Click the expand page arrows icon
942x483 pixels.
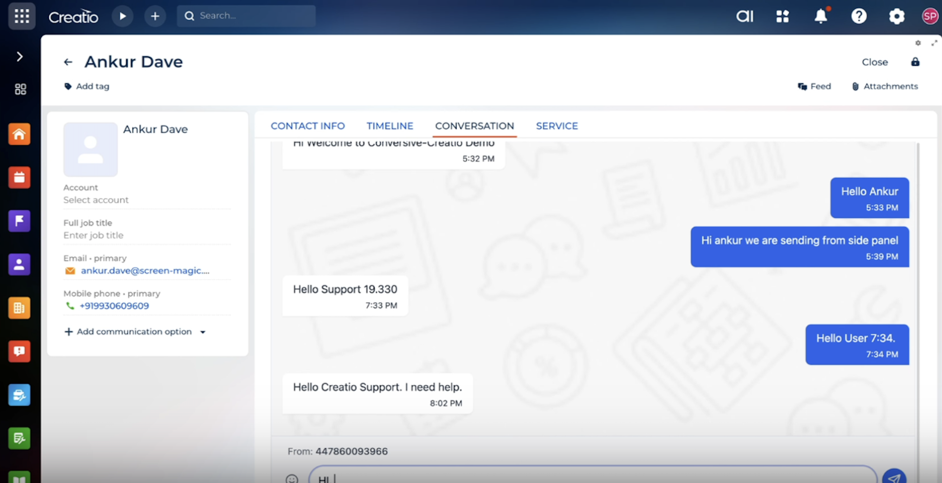click(x=934, y=43)
